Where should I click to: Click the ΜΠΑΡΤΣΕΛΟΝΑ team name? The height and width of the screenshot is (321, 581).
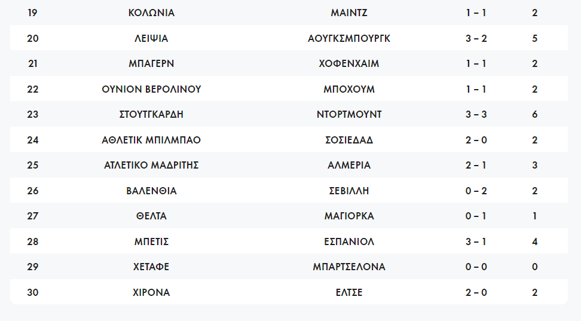(x=349, y=267)
